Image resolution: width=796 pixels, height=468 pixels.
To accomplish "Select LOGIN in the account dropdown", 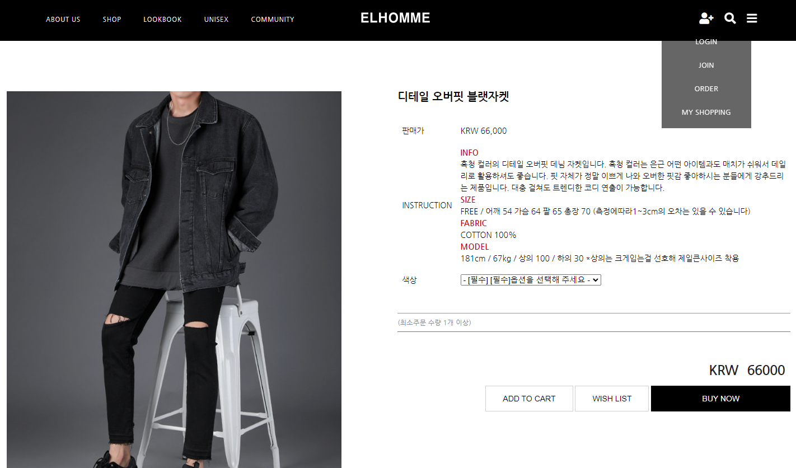I will (706, 42).
